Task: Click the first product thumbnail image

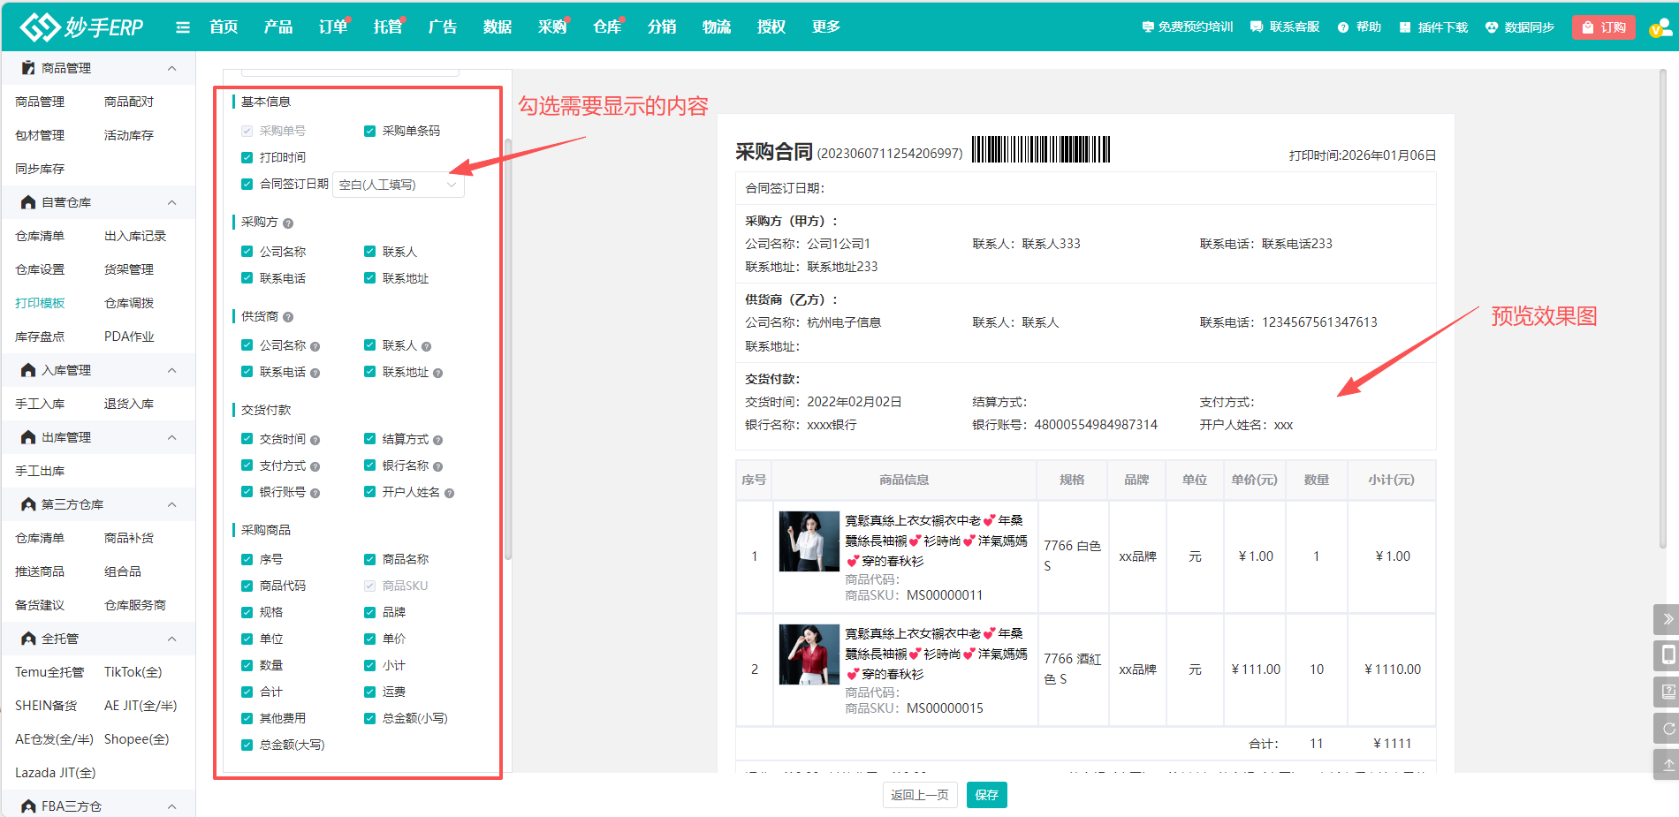Action: (x=809, y=541)
